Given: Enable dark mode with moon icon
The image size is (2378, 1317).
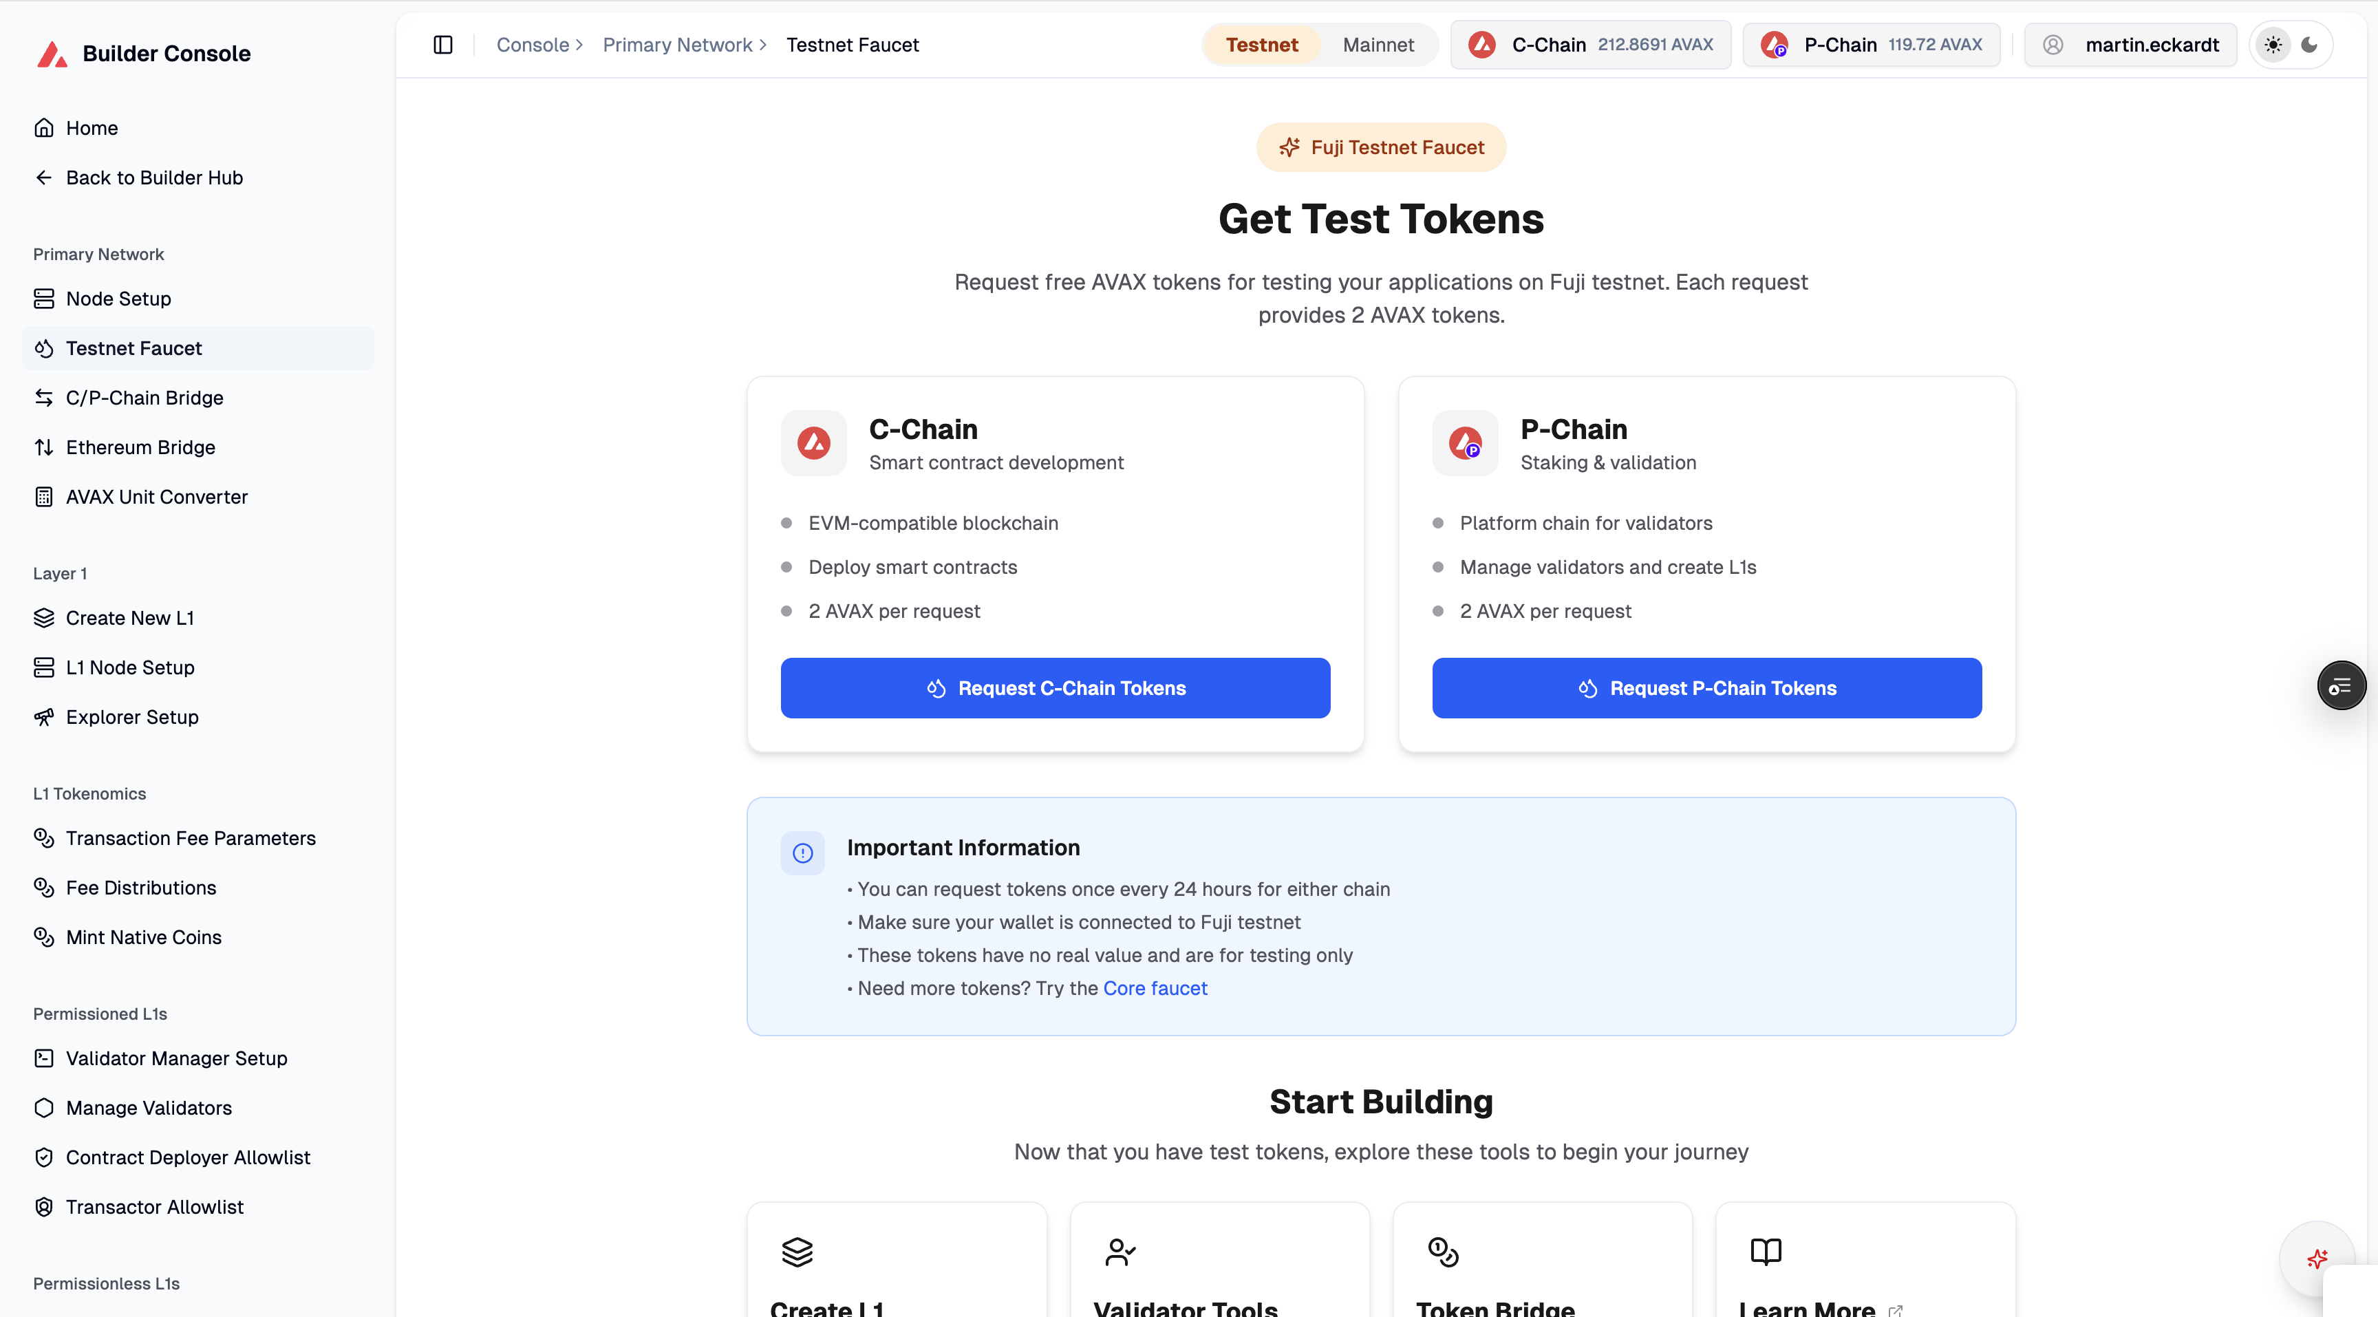Looking at the screenshot, I should coord(2310,44).
